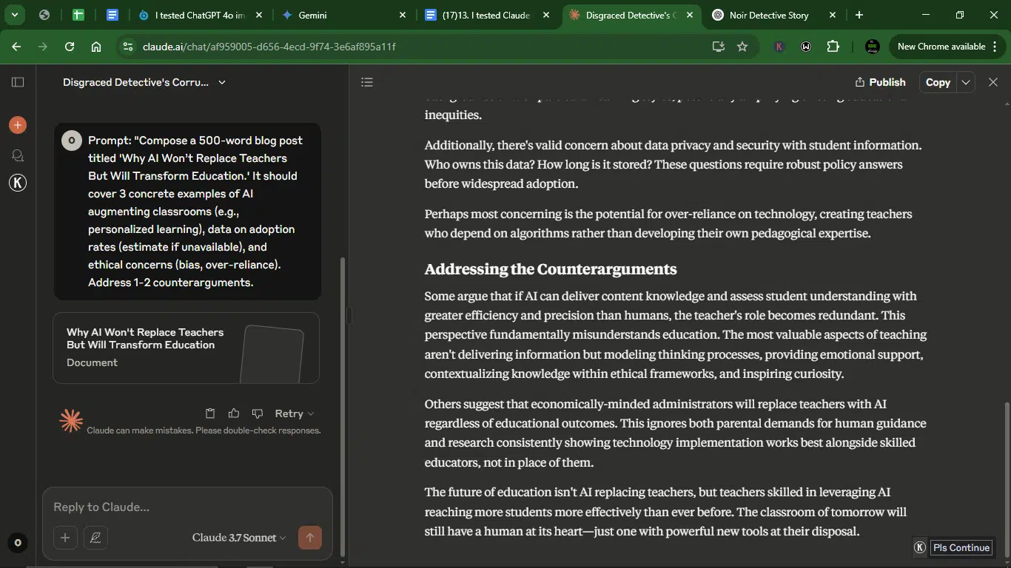Screen dimensions: 1011x568
Task: Open the user account avatar at bottom left
Action: [x=18, y=543]
